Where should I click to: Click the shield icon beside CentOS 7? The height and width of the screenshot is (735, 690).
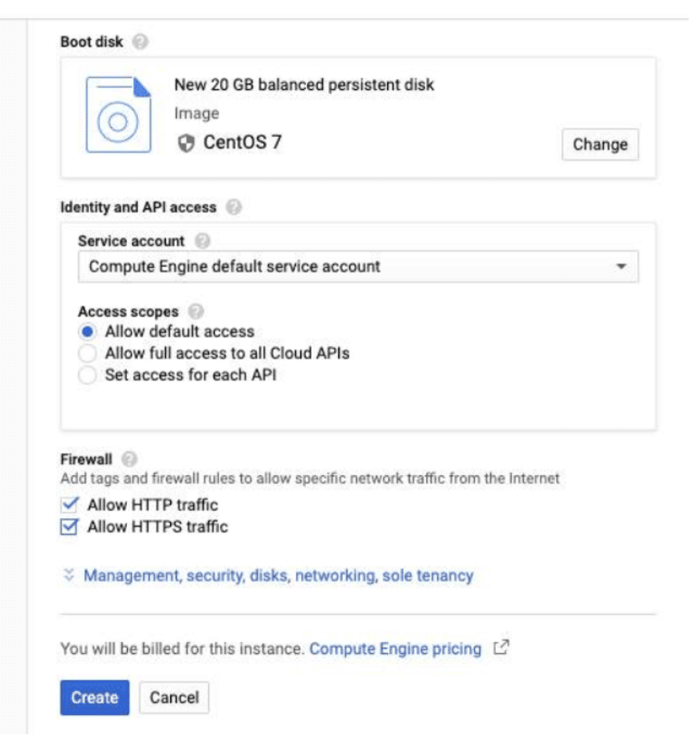186,143
